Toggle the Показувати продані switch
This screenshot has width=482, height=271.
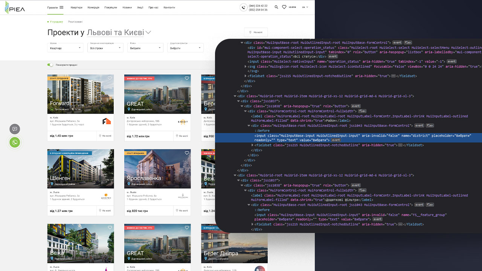point(50,65)
